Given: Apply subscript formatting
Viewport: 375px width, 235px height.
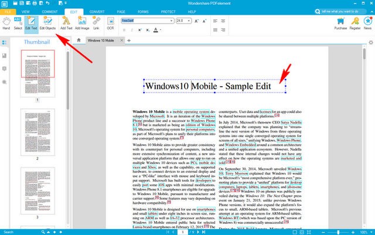Looking at the screenshot, I should [148, 30].
